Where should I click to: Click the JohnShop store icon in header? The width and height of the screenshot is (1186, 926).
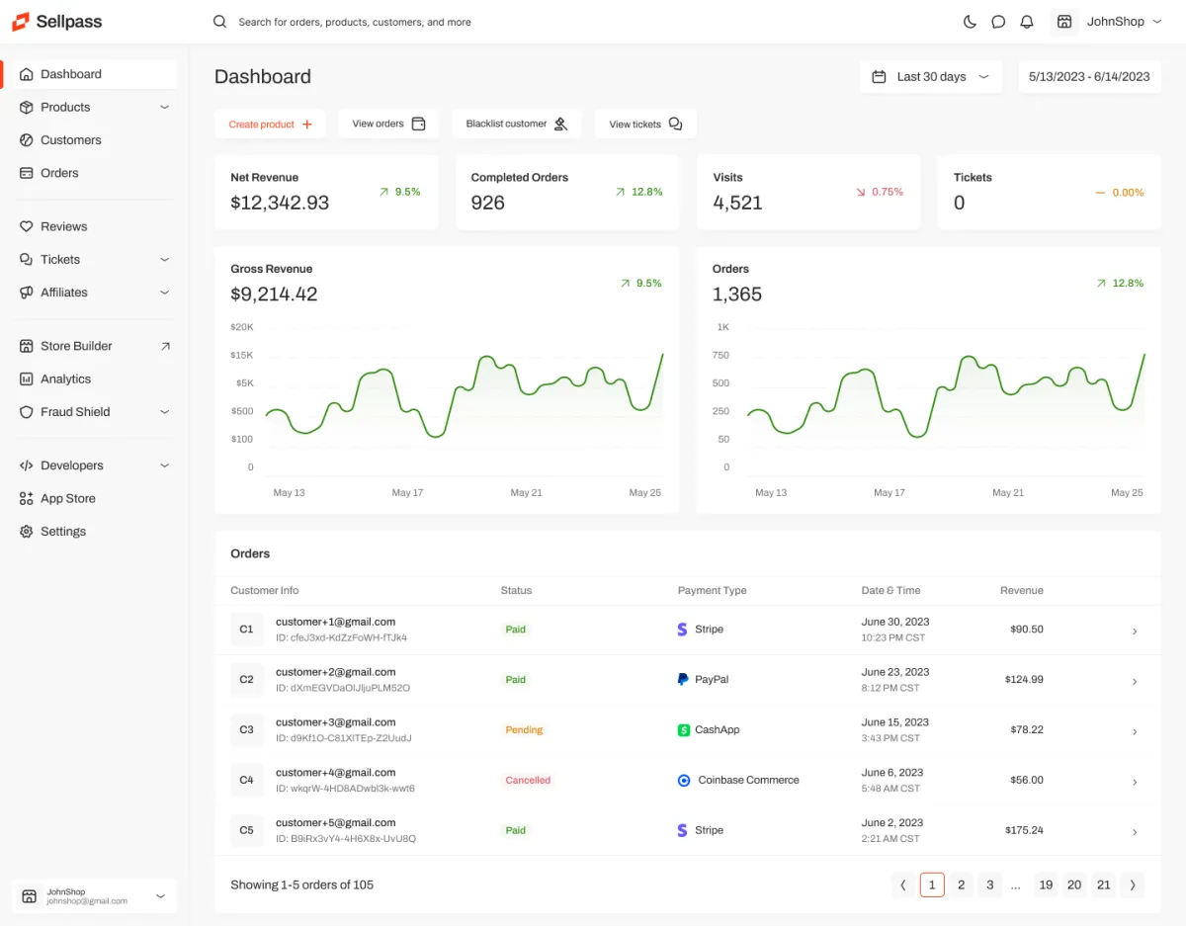point(1064,22)
